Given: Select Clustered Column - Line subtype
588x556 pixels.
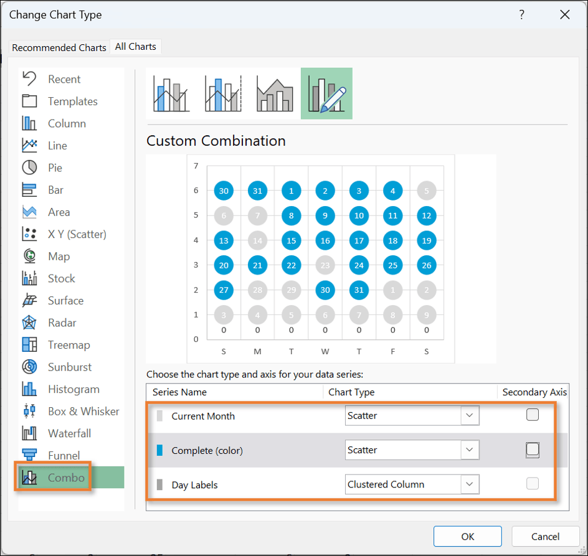Looking at the screenshot, I should 171,94.
